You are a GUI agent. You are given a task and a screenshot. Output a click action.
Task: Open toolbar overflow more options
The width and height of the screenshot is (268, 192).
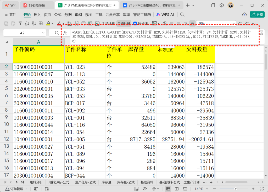254,23
